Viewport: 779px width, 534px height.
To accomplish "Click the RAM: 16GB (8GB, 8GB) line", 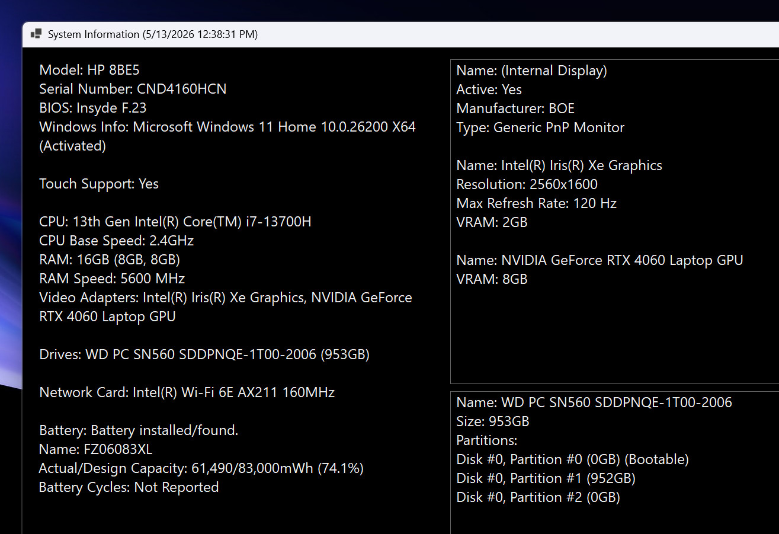I will 110,260.
